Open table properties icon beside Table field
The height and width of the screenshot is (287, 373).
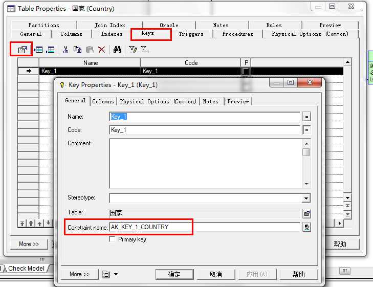(x=306, y=213)
